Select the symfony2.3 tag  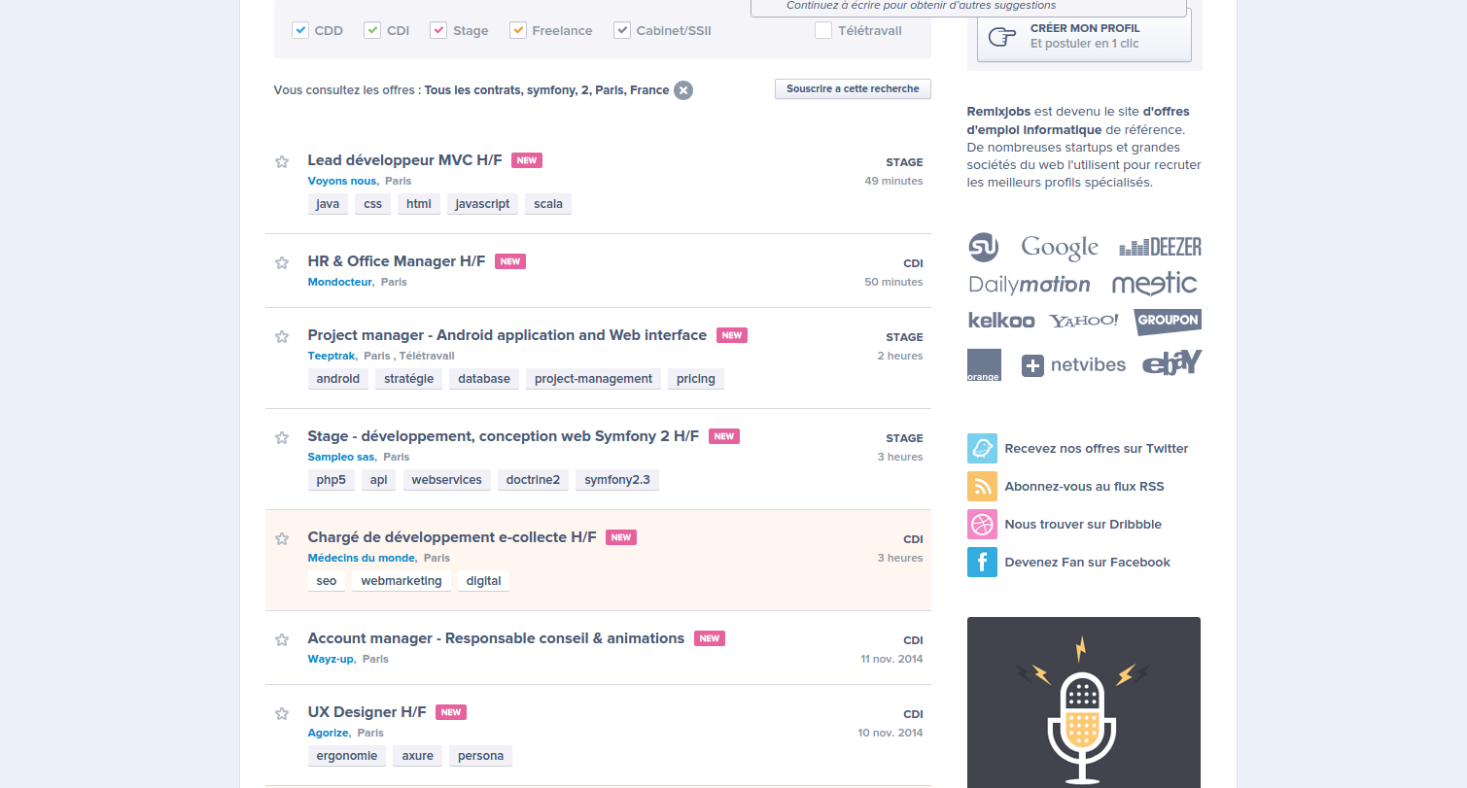pos(617,480)
